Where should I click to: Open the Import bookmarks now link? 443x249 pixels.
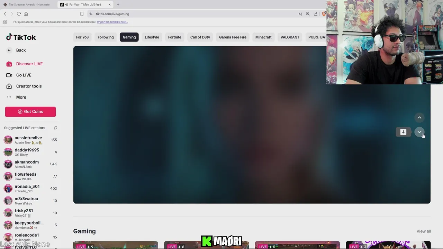pyautogui.click(x=112, y=22)
